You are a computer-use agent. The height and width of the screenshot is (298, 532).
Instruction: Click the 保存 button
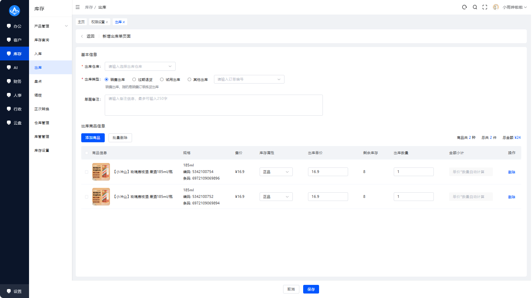click(x=311, y=289)
